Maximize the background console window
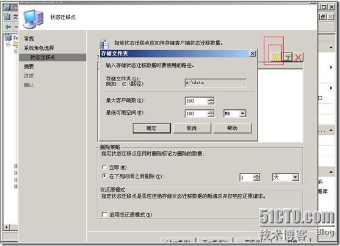340x246 pixels. pyautogui.click(x=324, y=7)
